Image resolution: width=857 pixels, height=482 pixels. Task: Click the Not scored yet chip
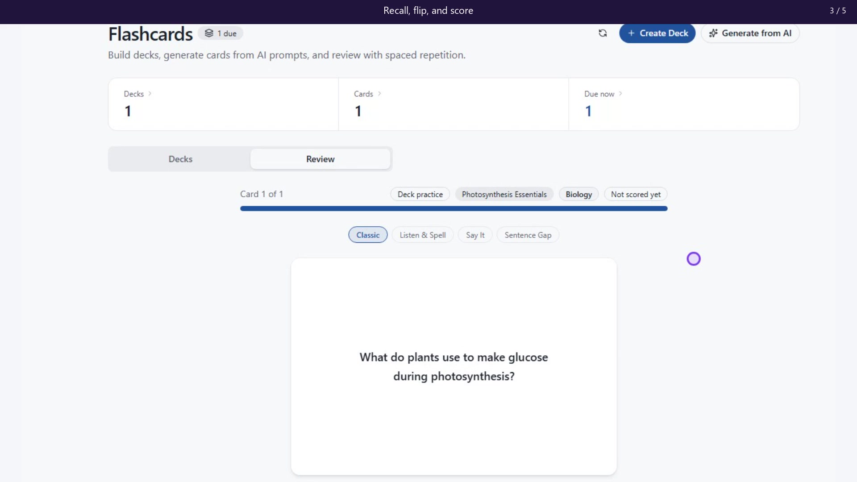pyautogui.click(x=636, y=194)
